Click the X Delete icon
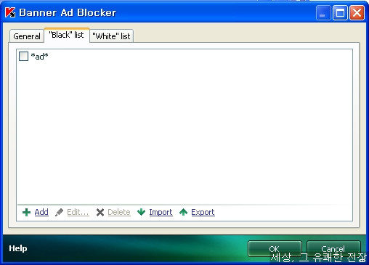Viewport: 369px width, 265px height. (100, 212)
